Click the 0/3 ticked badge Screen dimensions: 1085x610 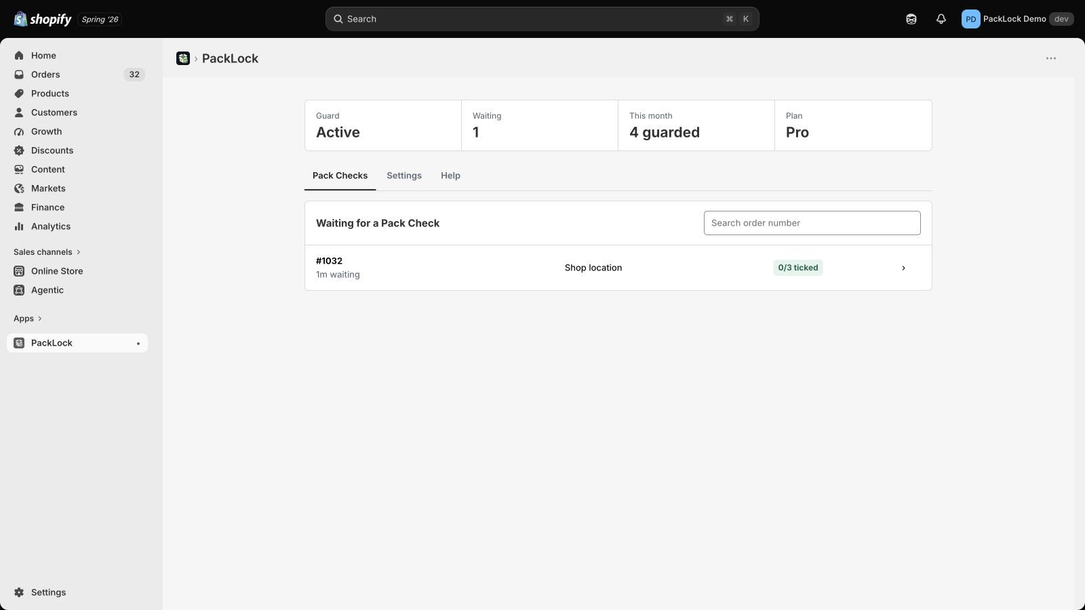coord(798,268)
